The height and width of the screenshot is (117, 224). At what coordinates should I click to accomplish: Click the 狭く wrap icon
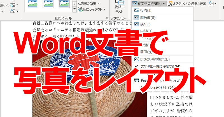point(136,24)
